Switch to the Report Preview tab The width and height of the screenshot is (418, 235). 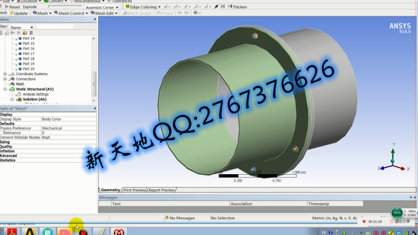[161, 190]
